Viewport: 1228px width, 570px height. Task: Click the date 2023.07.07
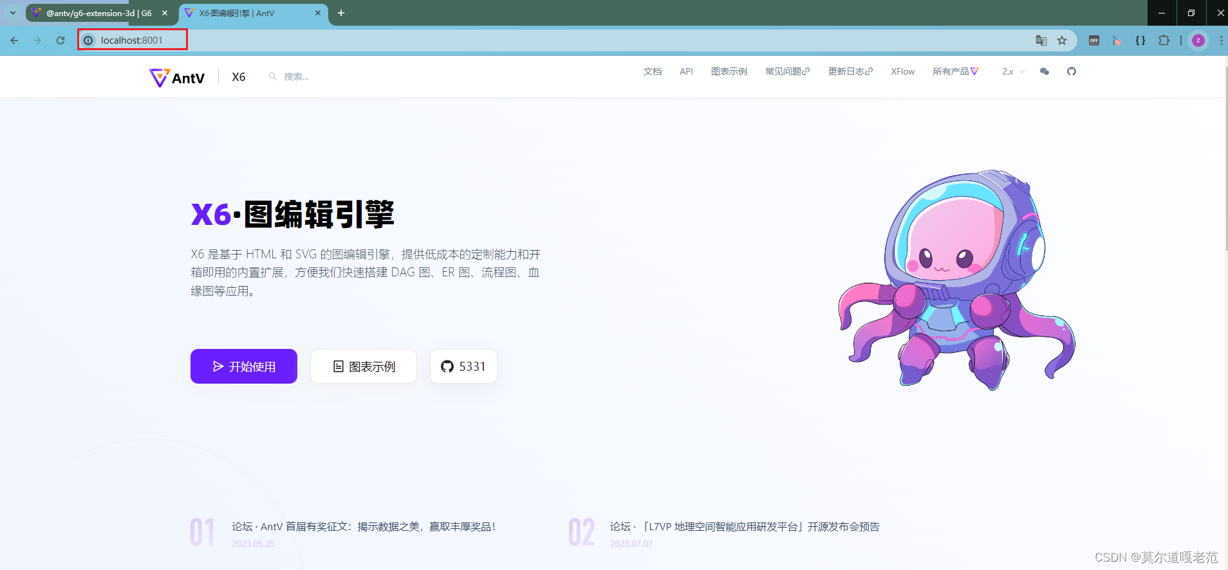(x=631, y=544)
